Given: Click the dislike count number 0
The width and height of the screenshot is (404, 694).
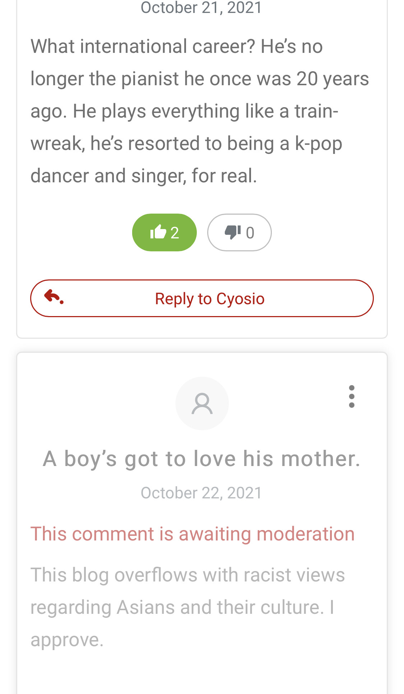Looking at the screenshot, I should pos(250,233).
